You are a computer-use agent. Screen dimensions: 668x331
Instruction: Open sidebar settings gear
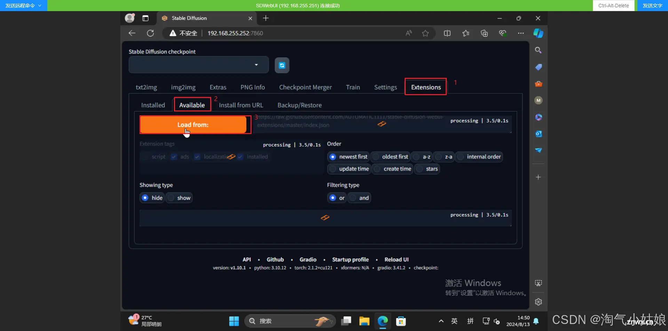click(538, 302)
